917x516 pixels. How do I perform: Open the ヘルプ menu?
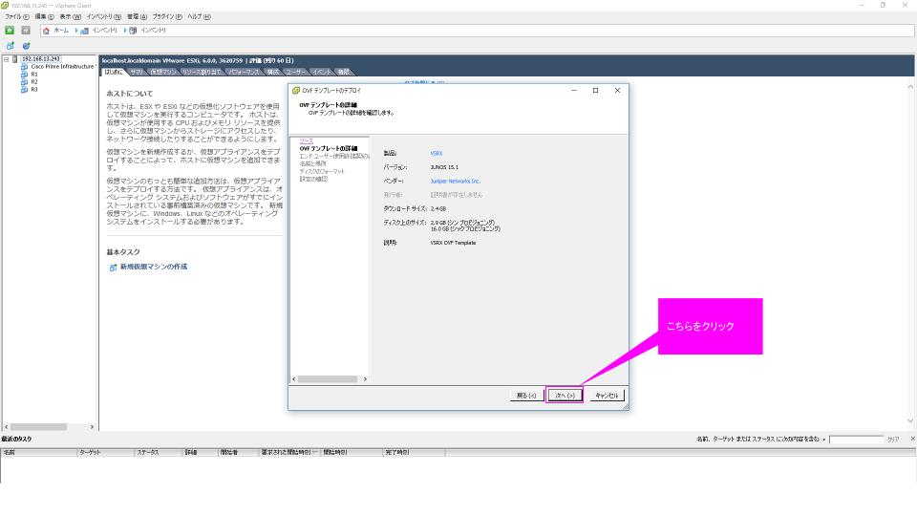tap(199, 17)
